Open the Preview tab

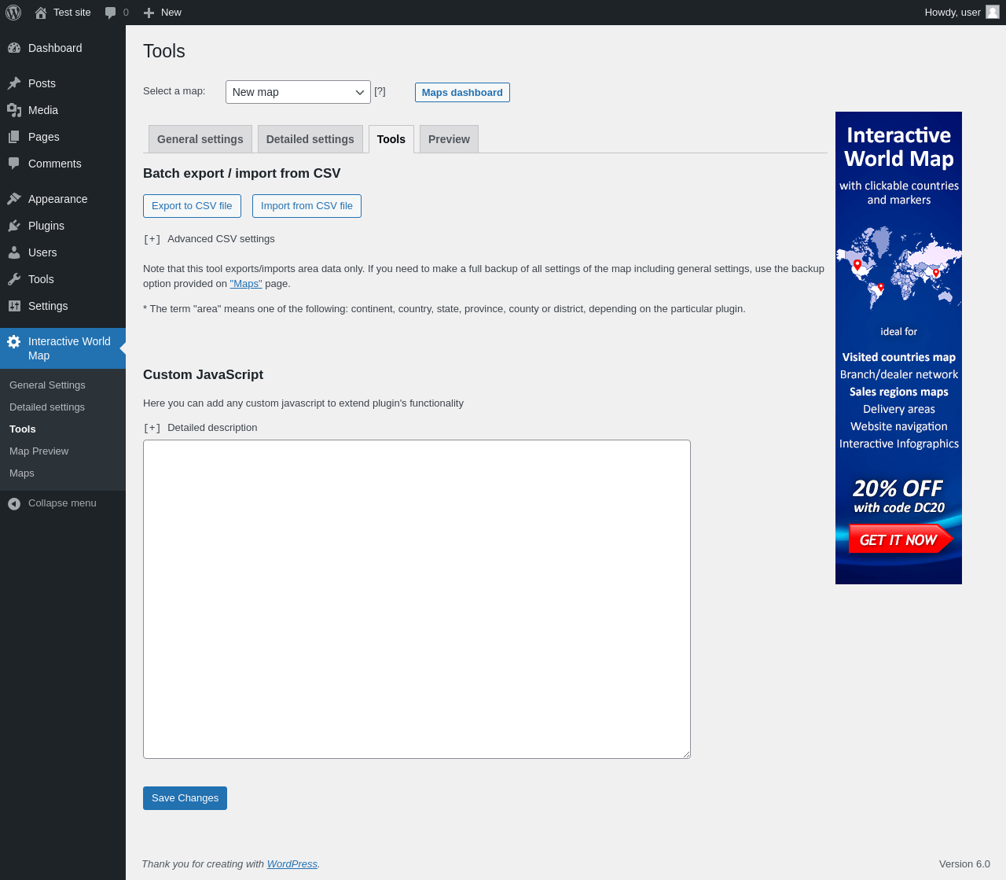pos(449,139)
